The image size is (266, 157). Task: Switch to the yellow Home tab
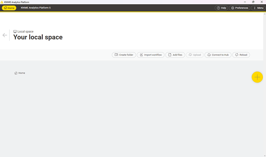(x=9, y=8)
